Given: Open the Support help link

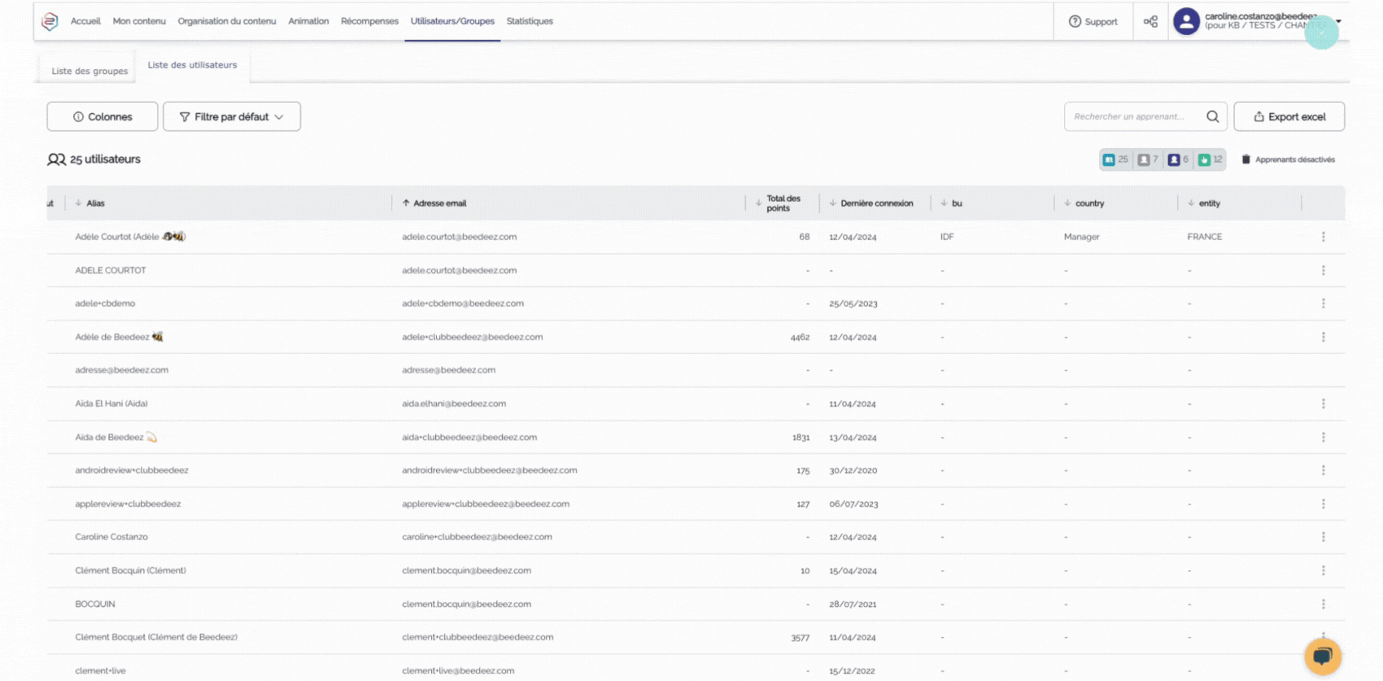Looking at the screenshot, I should [x=1093, y=22].
